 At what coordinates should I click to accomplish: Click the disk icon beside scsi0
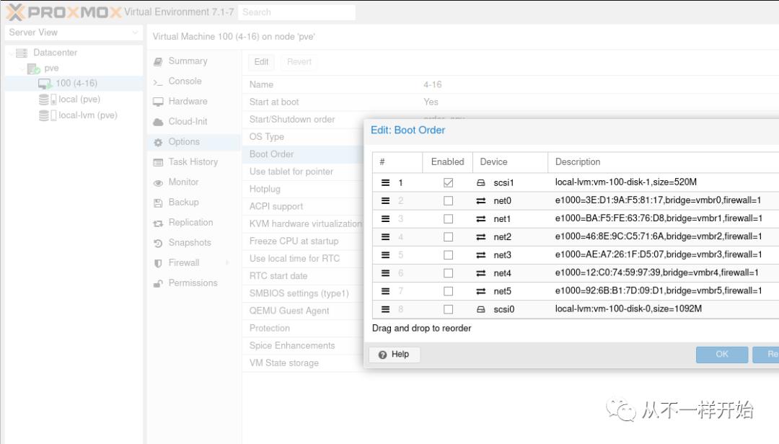click(481, 309)
